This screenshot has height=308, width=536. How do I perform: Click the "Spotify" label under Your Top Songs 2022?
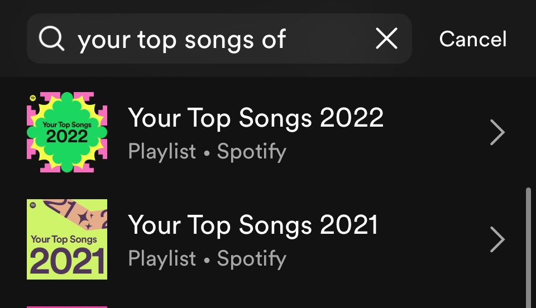pyautogui.click(x=251, y=152)
